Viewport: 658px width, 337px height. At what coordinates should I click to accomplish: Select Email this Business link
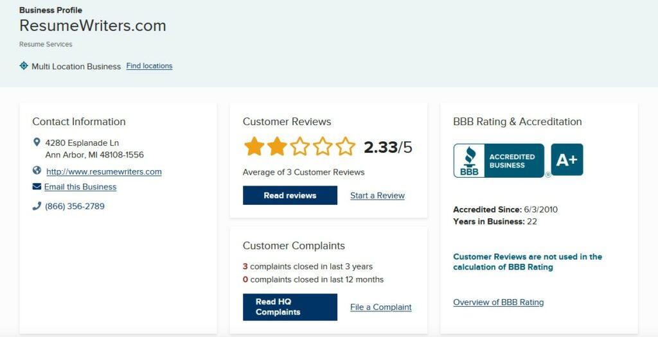pyautogui.click(x=80, y=187)
